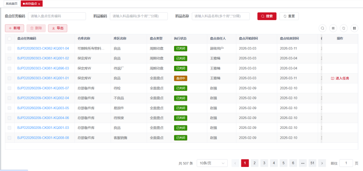
Task: Open the column settings list icon
Action: coord(333,28)
